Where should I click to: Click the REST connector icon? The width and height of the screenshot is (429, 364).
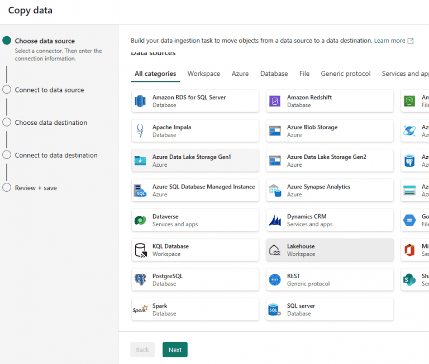point(275,280)
